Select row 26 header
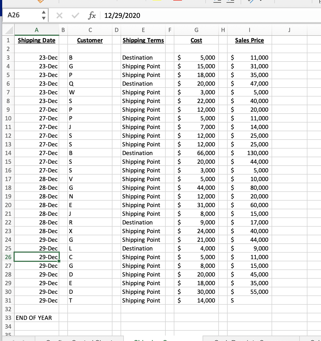This screenshot has height=341, width=321. tap(8, 257)
